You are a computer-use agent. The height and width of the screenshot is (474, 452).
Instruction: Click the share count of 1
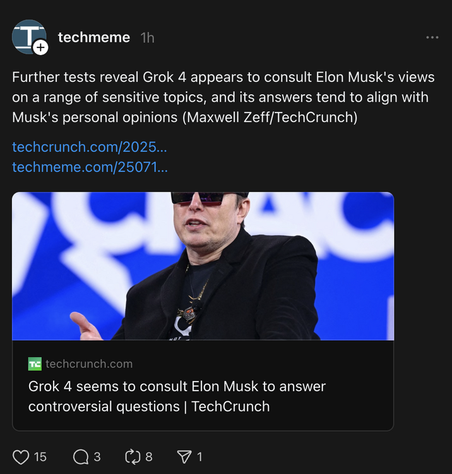click(199, 456)
